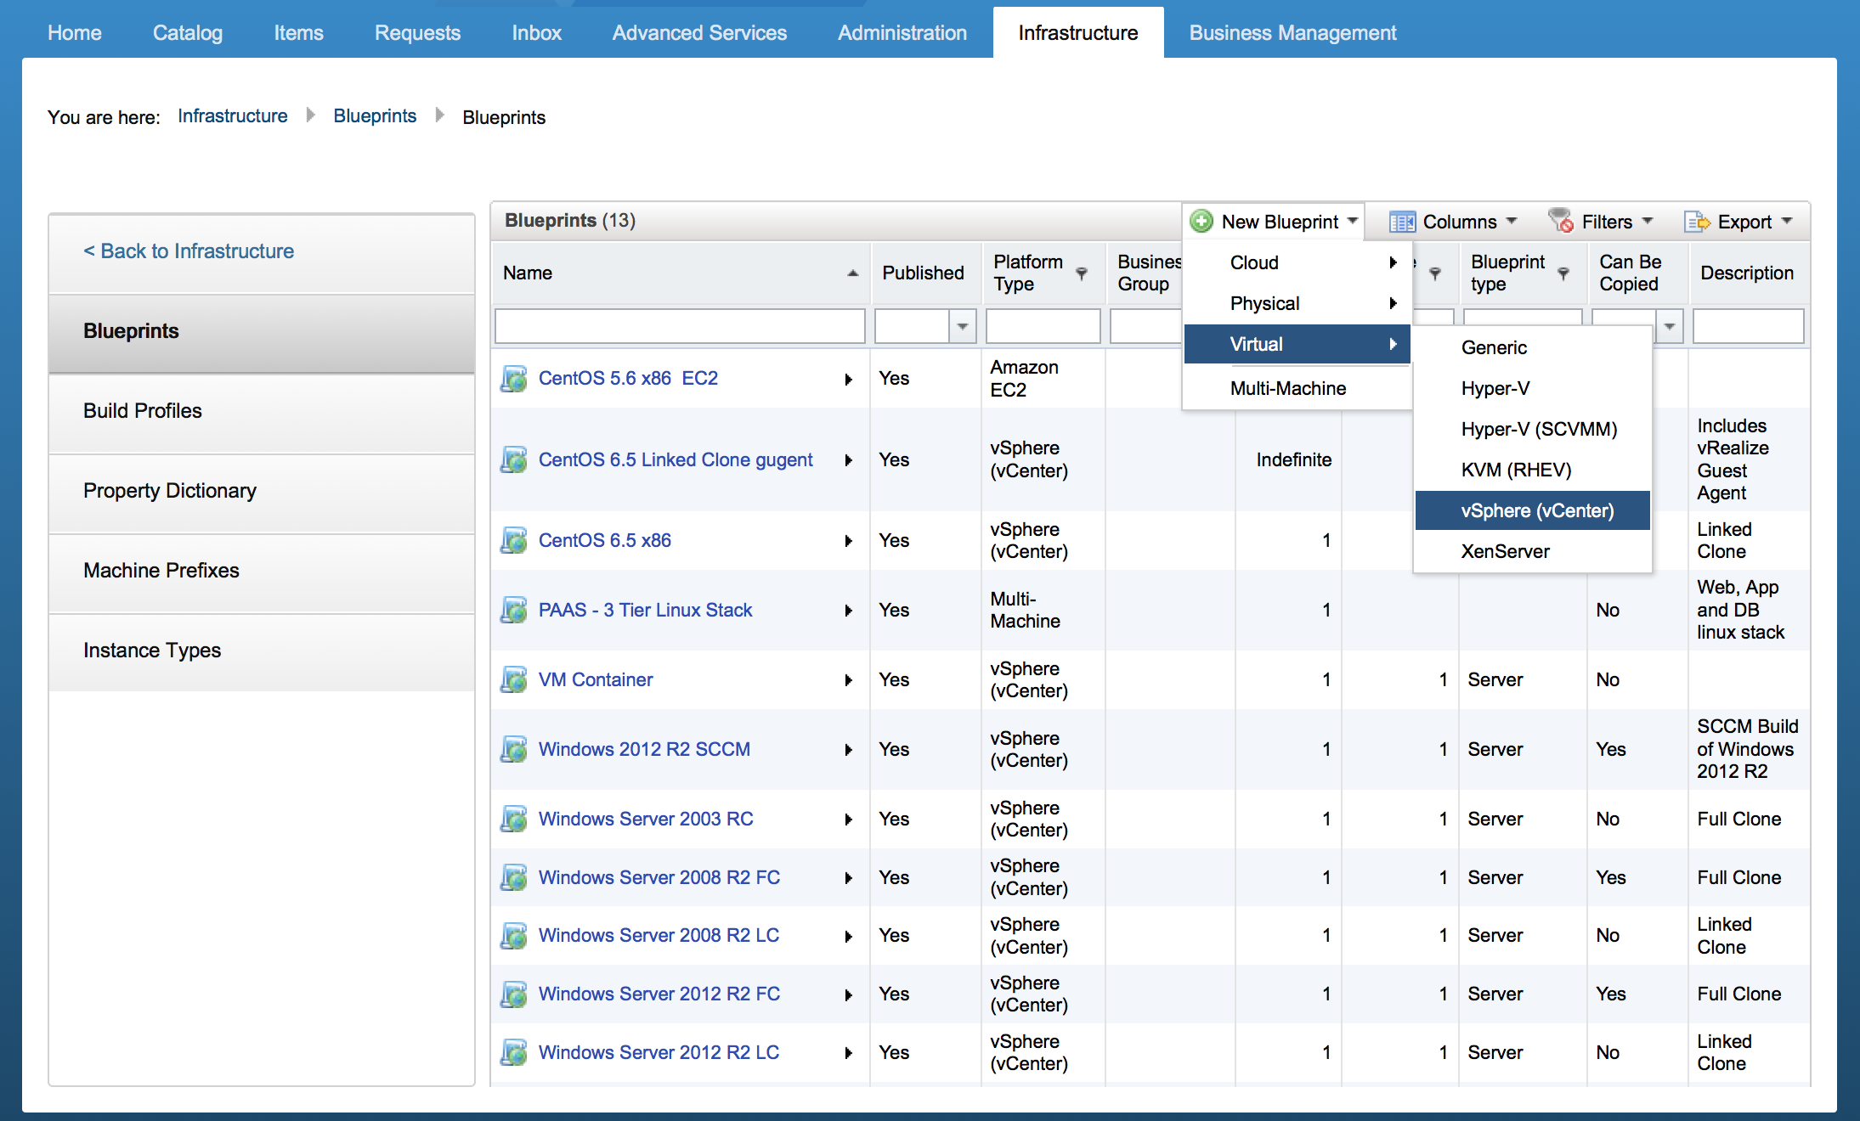Click the Export icon in toolbar

click(x=1697, y=222)
